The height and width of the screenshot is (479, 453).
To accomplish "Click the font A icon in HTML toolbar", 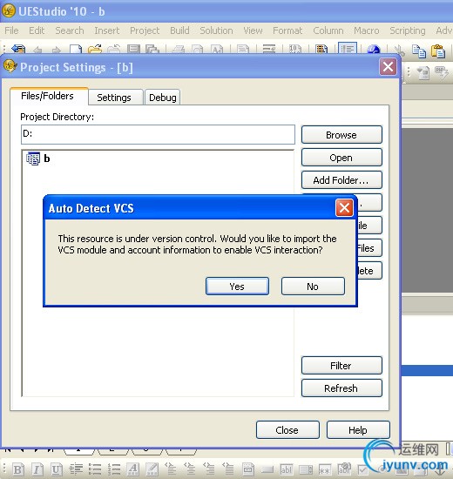I will click(x=133, y=469).
